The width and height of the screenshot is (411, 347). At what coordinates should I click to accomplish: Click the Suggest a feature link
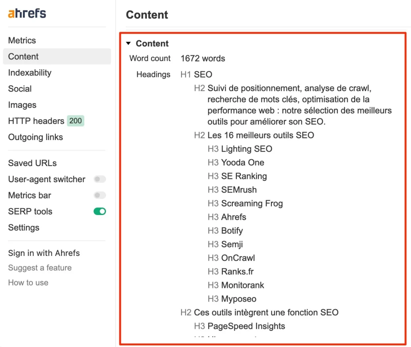(x=40, y=268)
